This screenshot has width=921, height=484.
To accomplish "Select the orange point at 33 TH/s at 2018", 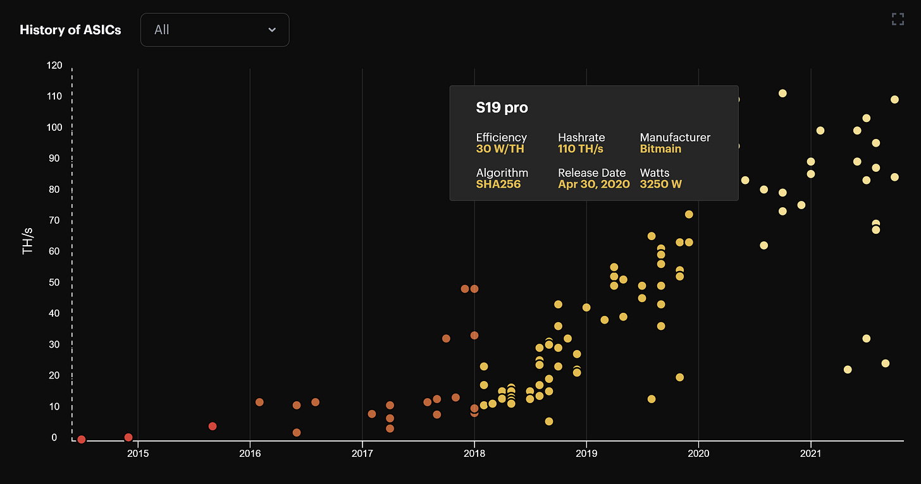I will 474,335.
